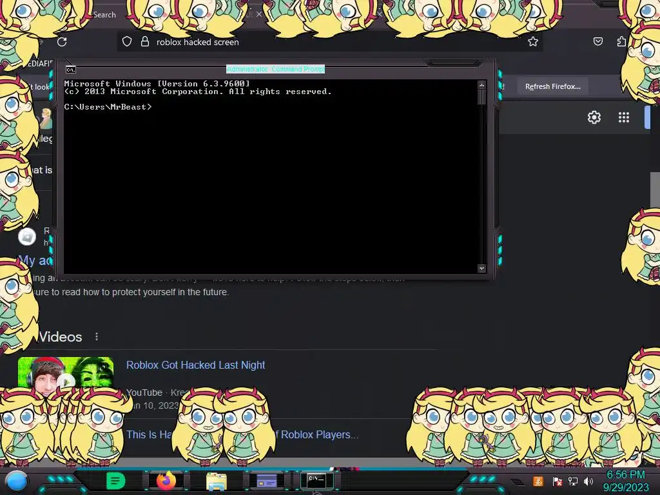Open Java update tray icon
This screenshot has height=495, width=660.
pyautogui.click(x=538, y=481)
